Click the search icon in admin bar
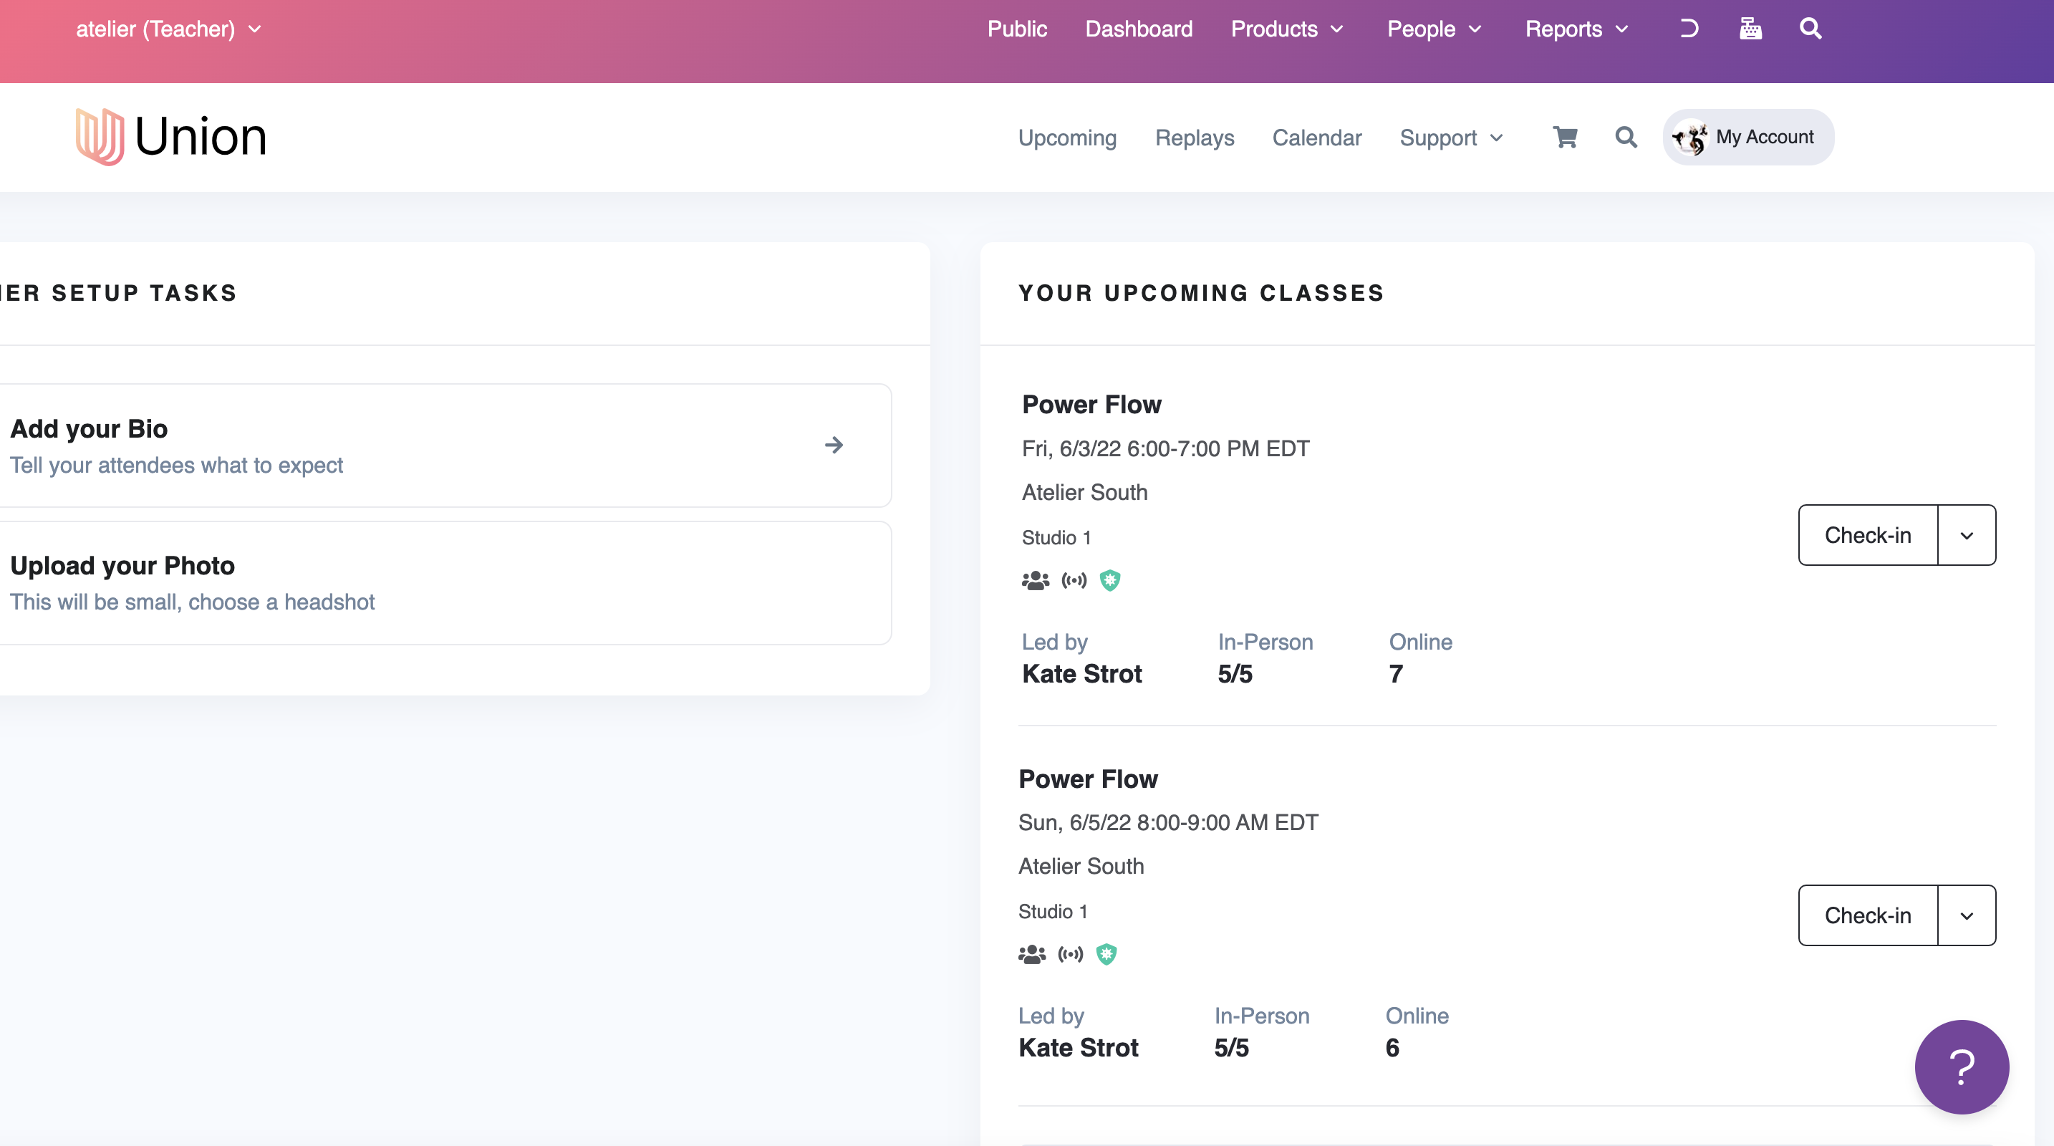 (1810, 29)
